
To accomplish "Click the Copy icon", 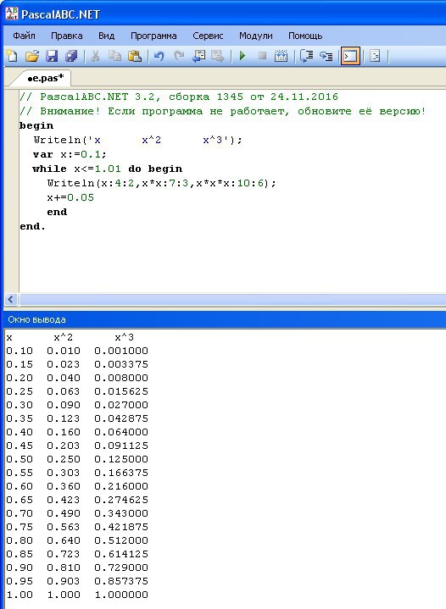I will (114, 56).
